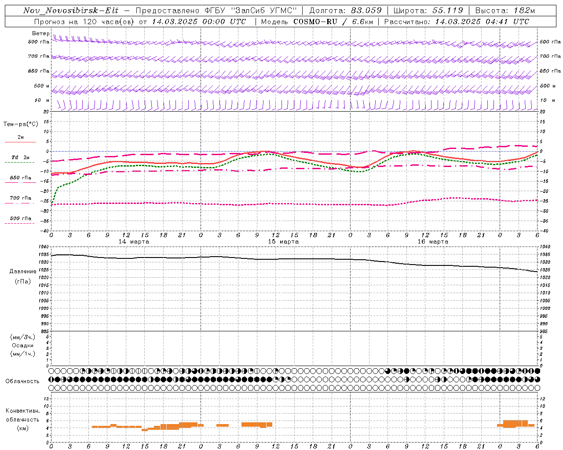Click the solid red 2м legend line sample

(x=20, y=142)
